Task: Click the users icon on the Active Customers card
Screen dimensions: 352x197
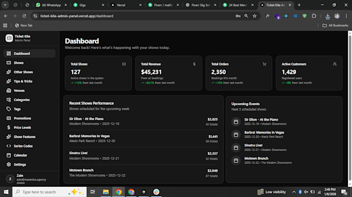Action: [x=335, y=64]
